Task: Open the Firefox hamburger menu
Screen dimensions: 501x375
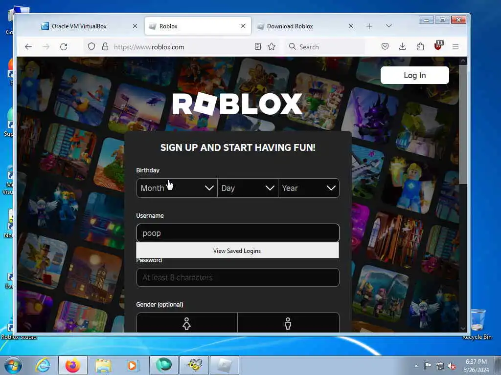Action: pyautogui.click(x=455, y=47)
